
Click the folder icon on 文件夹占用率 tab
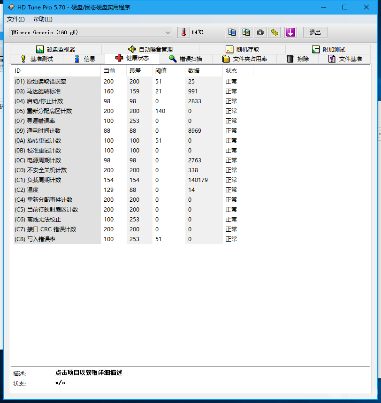coord(226,59)
